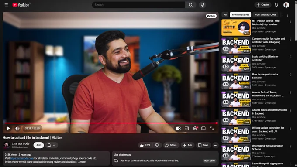The width and height of the screenshot is (297, 167).
Task: Click the live chat replay icon
Action: coord(116,160)
